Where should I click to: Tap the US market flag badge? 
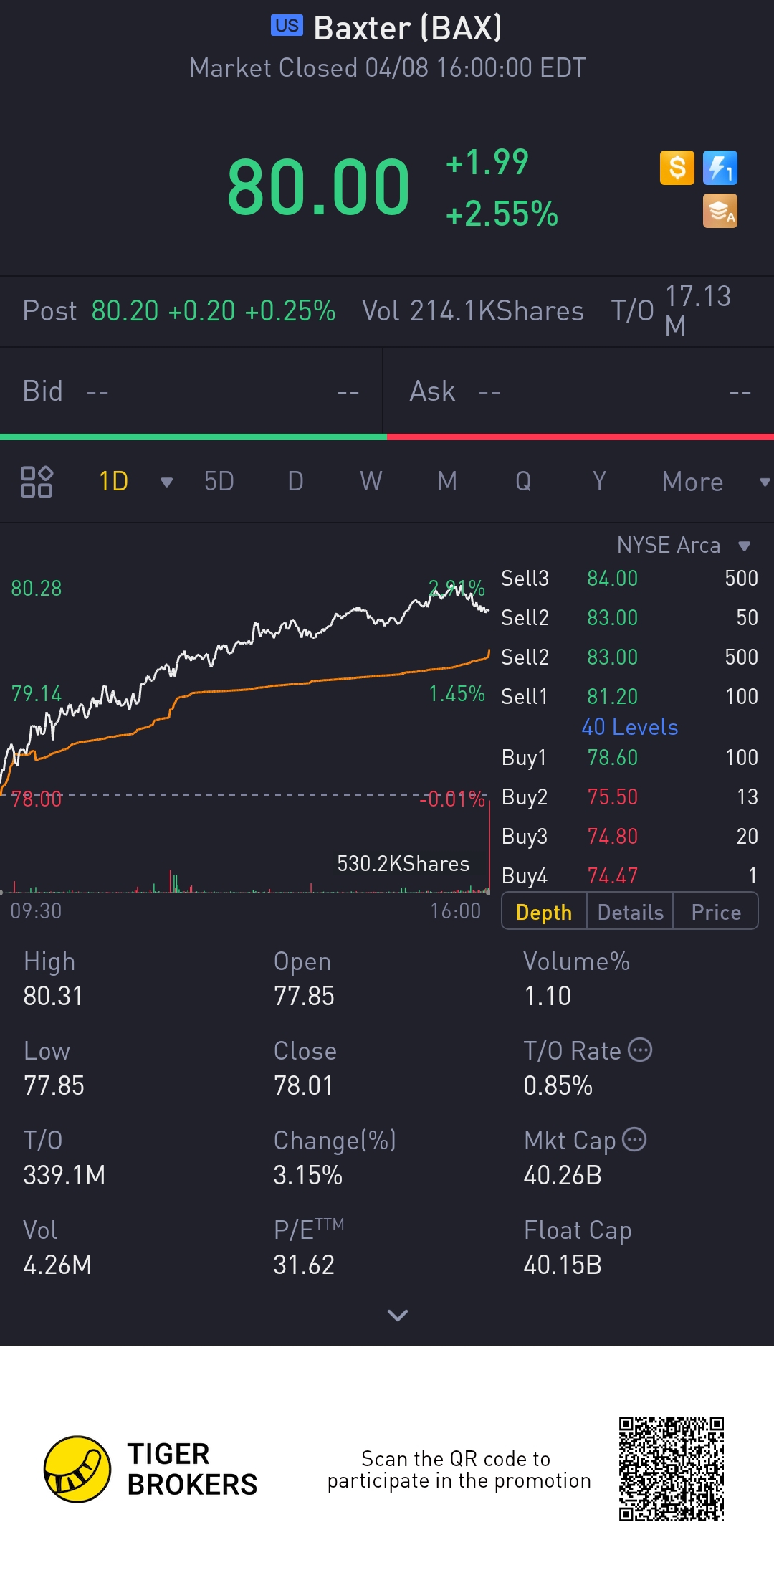coord(287,26)
